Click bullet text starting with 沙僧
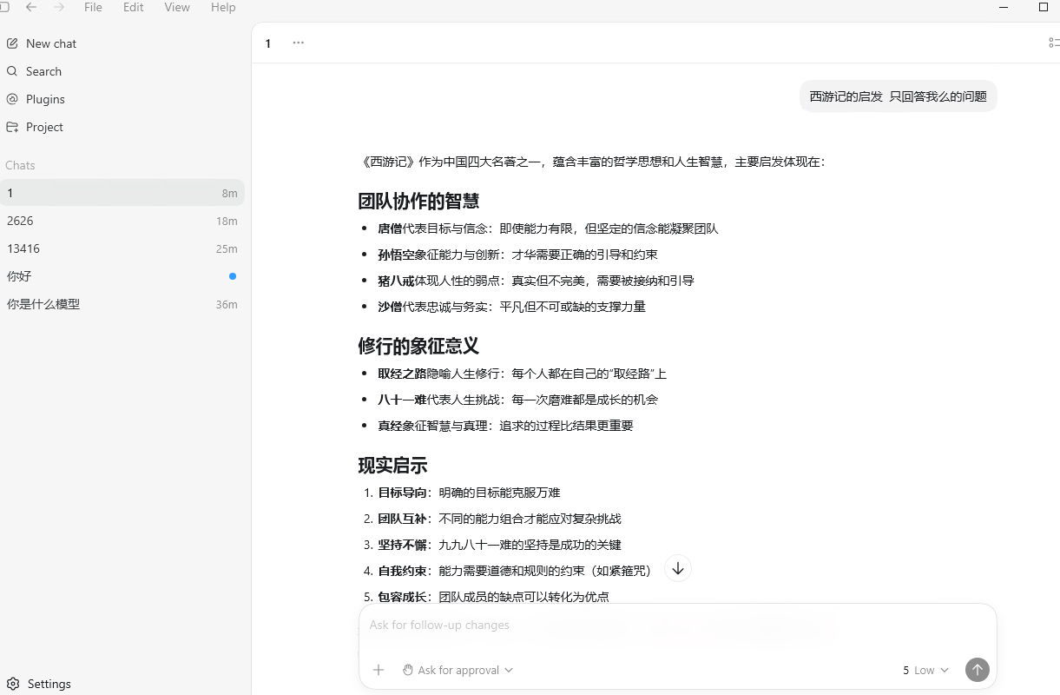This screenshot has height=695, width=1060. tap(511, 307)
